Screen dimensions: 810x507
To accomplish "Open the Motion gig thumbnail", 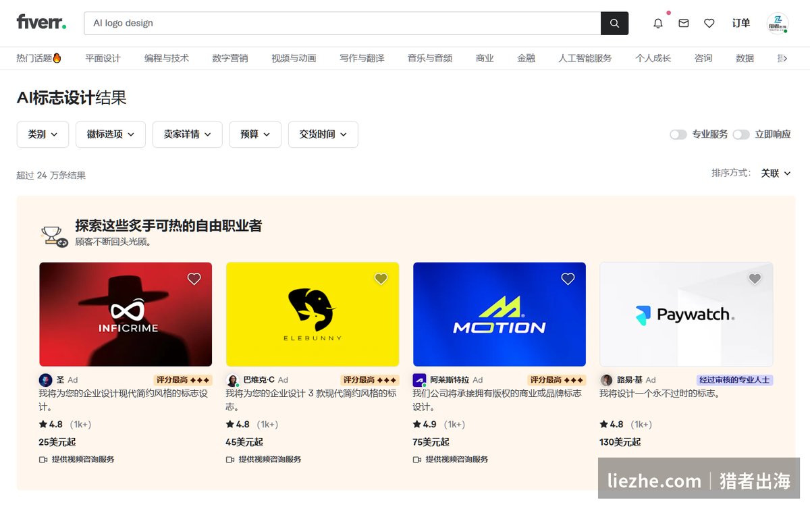I will coord(500,315).
